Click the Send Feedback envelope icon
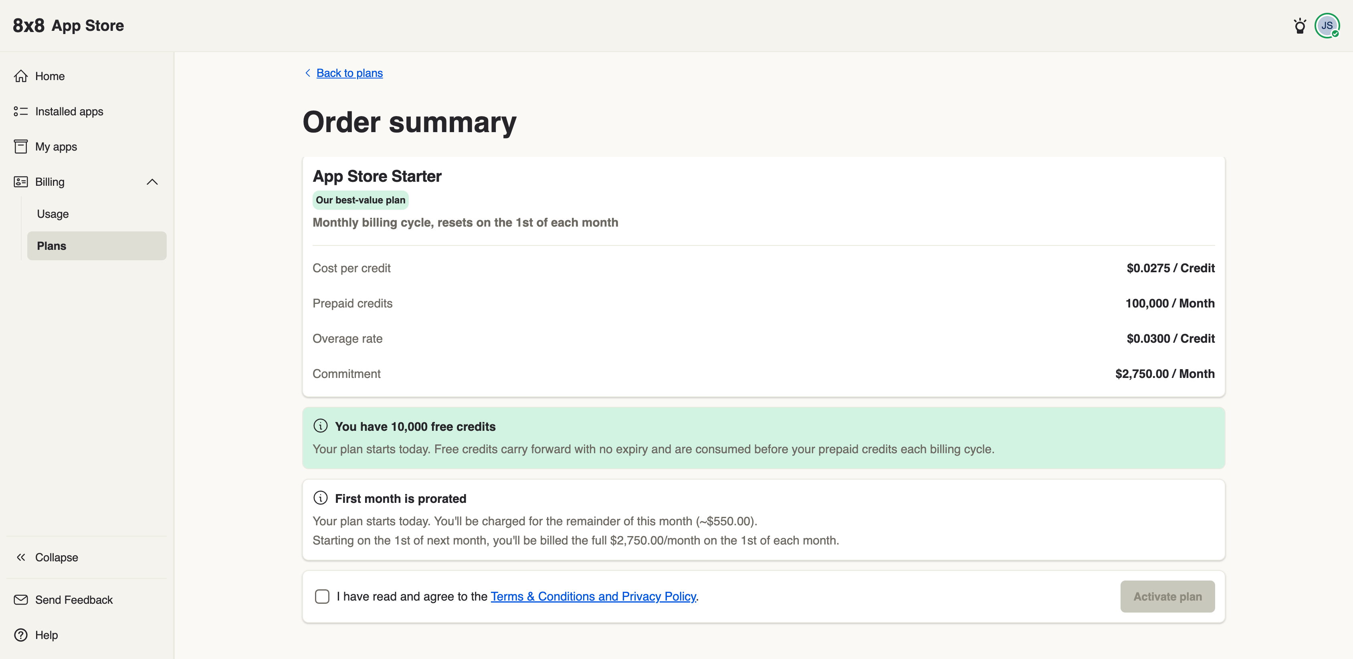Viewport: 1353px width, 659px height. pos(20,600)
